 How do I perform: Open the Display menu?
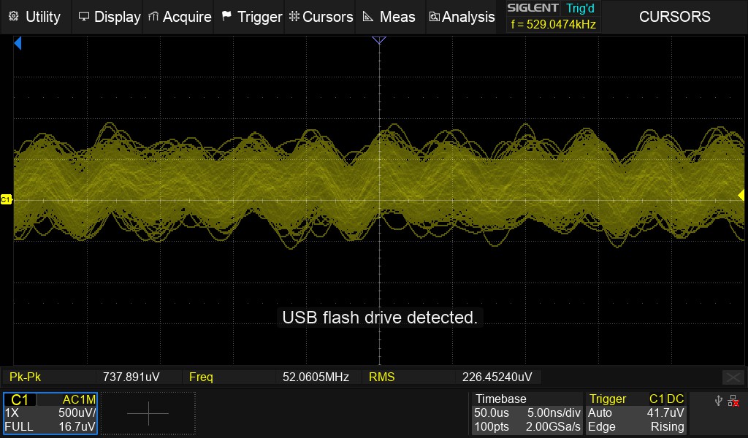click(x=109, y=17)
